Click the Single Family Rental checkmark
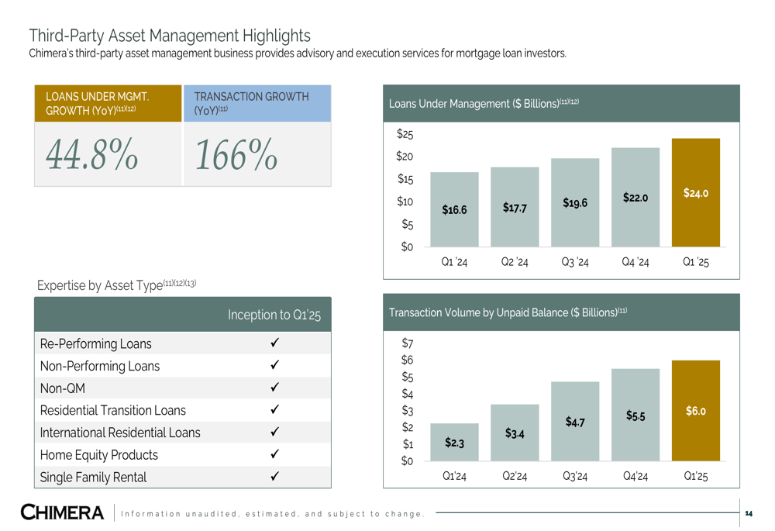 pyautogui.click(x=275, y=476)
